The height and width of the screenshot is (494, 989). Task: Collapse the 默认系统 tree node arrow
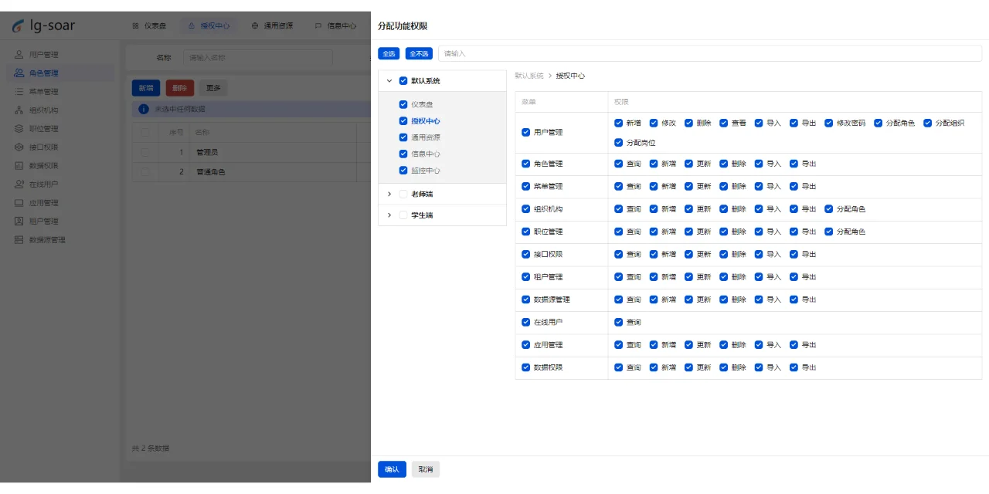point(389,81)
